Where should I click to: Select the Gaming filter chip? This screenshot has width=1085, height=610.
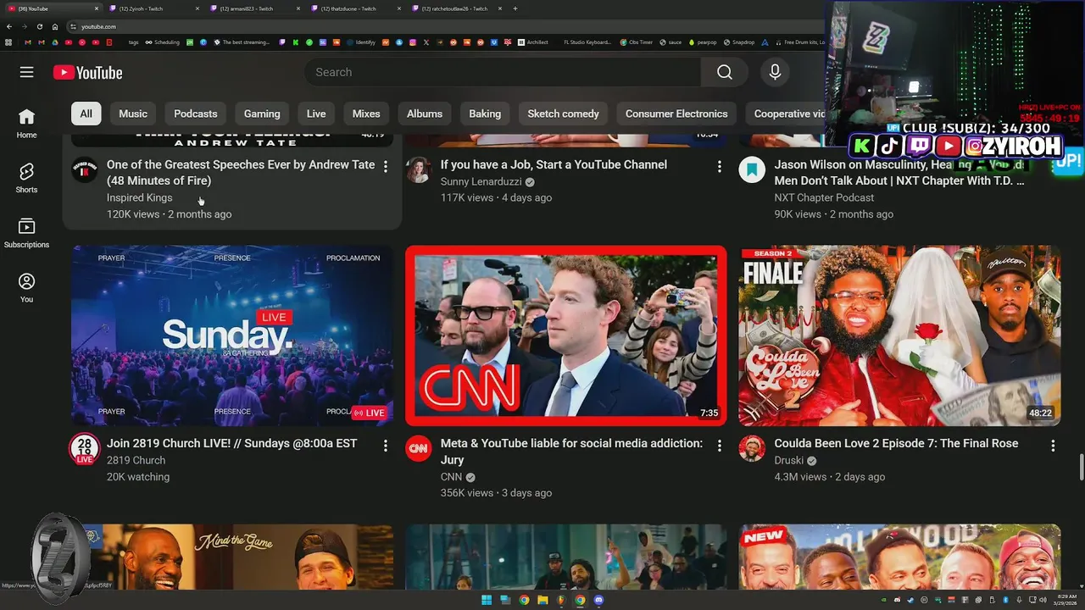[262, 114]
